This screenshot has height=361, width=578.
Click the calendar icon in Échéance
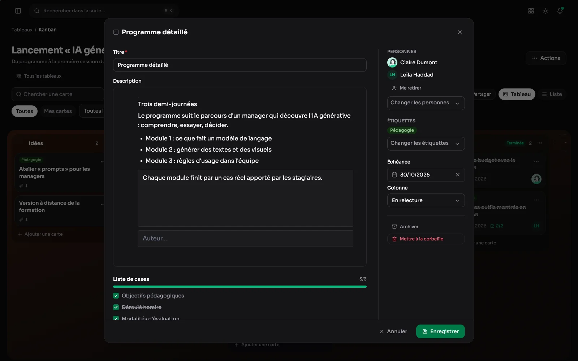[x=394, y=175]
